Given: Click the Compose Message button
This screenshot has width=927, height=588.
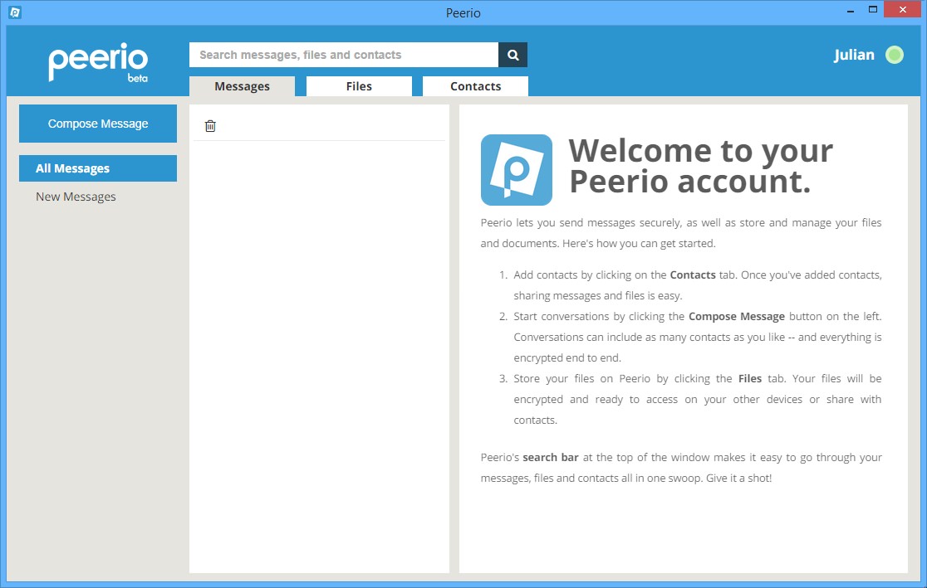Looking at the screenshot, I should (97, 122).
